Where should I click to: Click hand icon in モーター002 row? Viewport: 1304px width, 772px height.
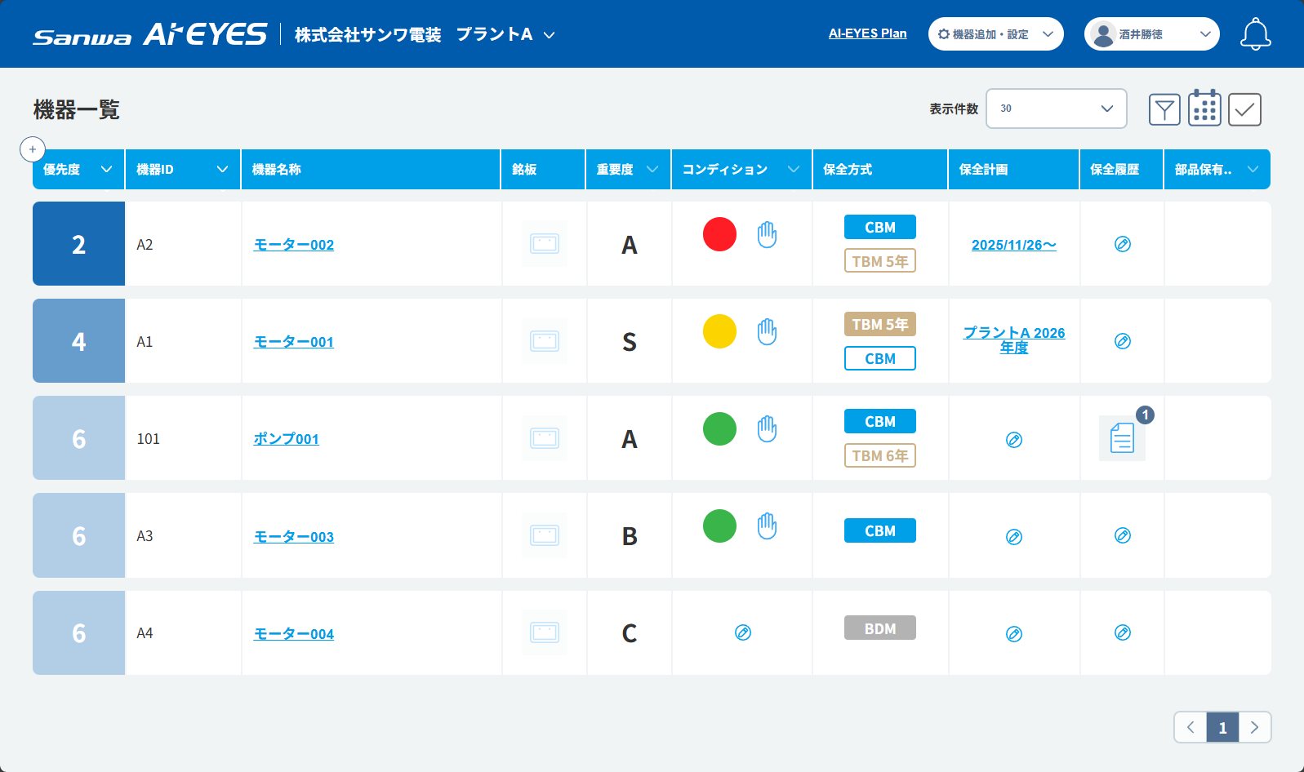(x=767, y=234)
